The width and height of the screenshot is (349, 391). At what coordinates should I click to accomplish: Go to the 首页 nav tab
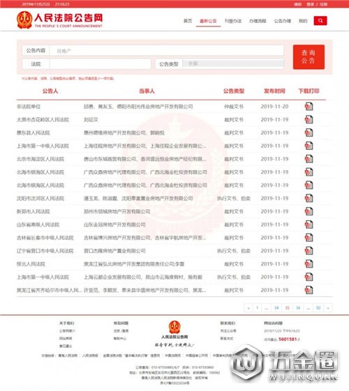188,21
